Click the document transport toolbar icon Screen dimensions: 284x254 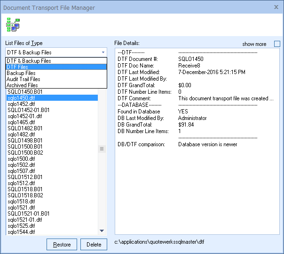13,24
